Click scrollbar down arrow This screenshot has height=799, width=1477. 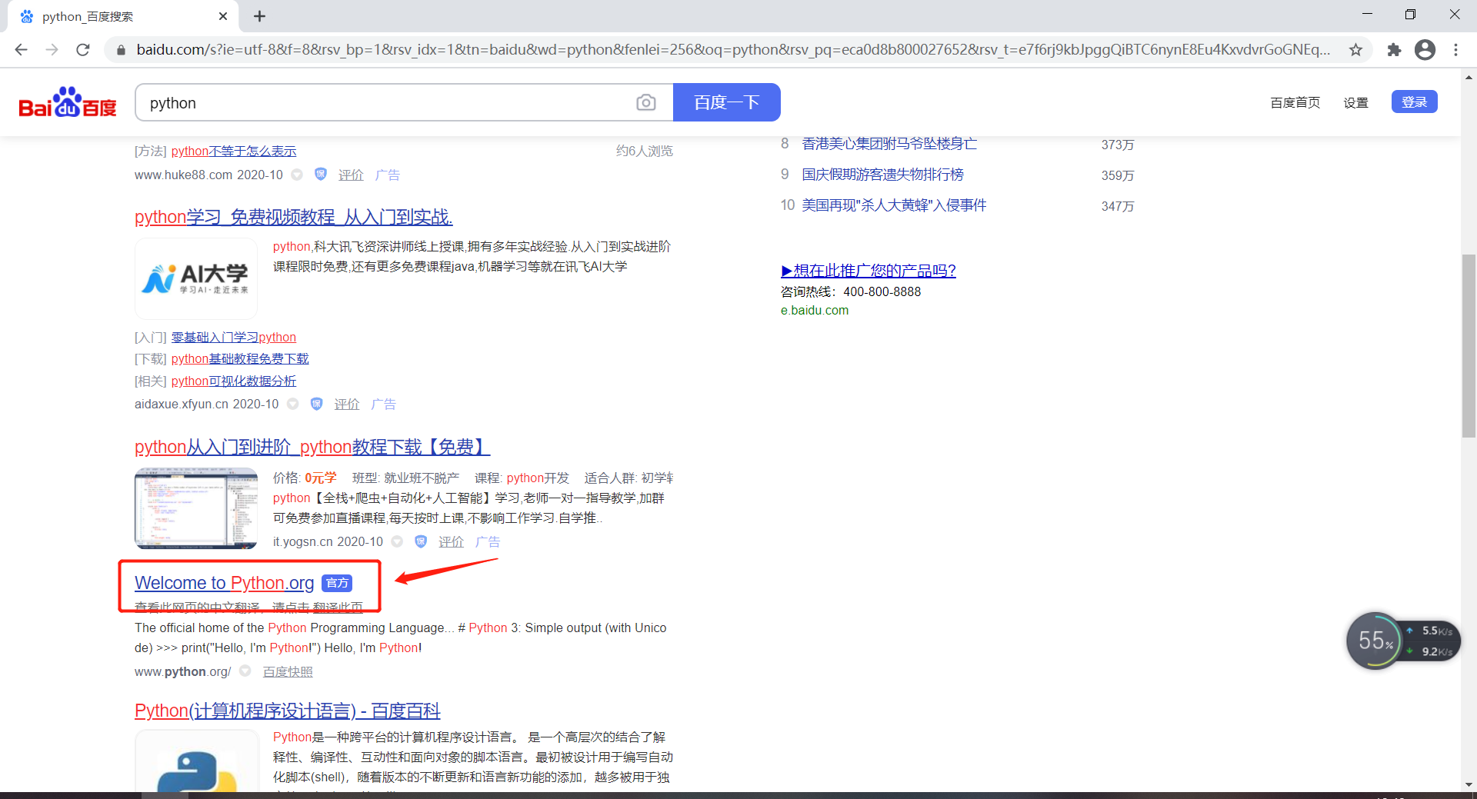point(1469,784)
